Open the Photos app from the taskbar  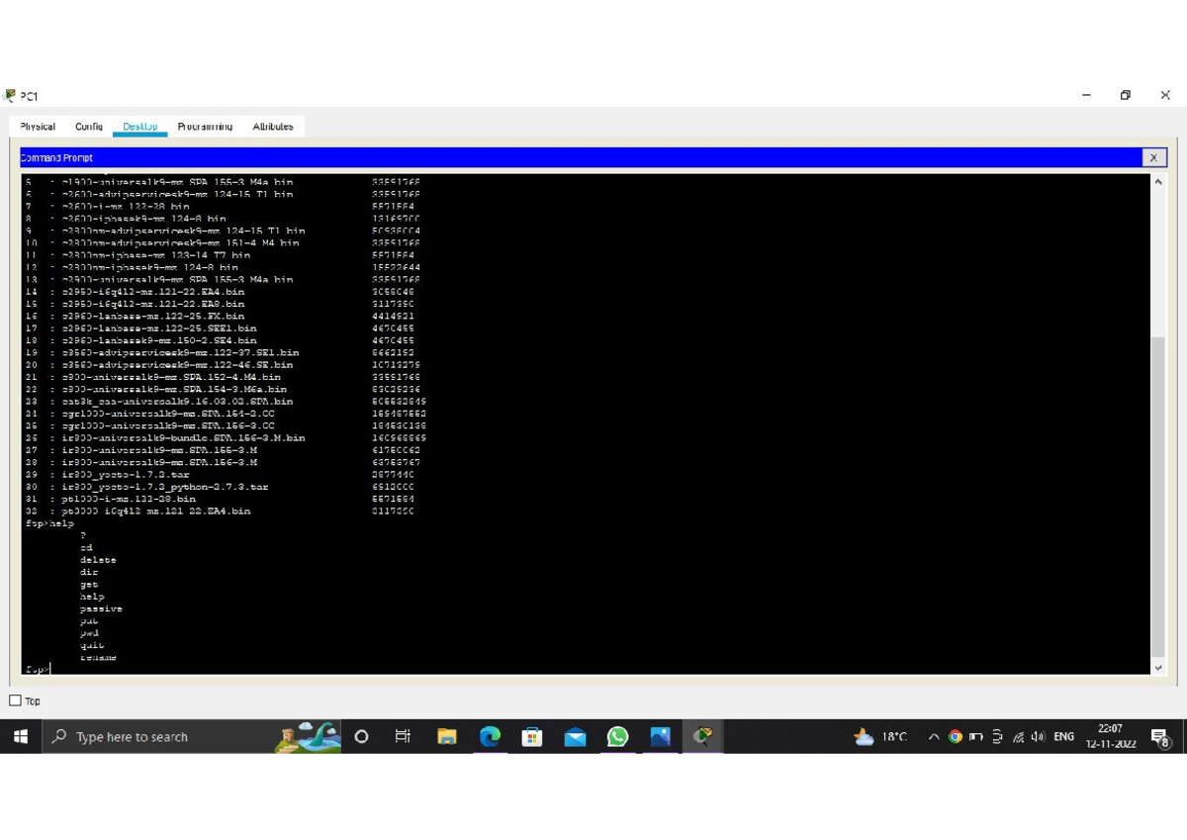pos(661,736)
